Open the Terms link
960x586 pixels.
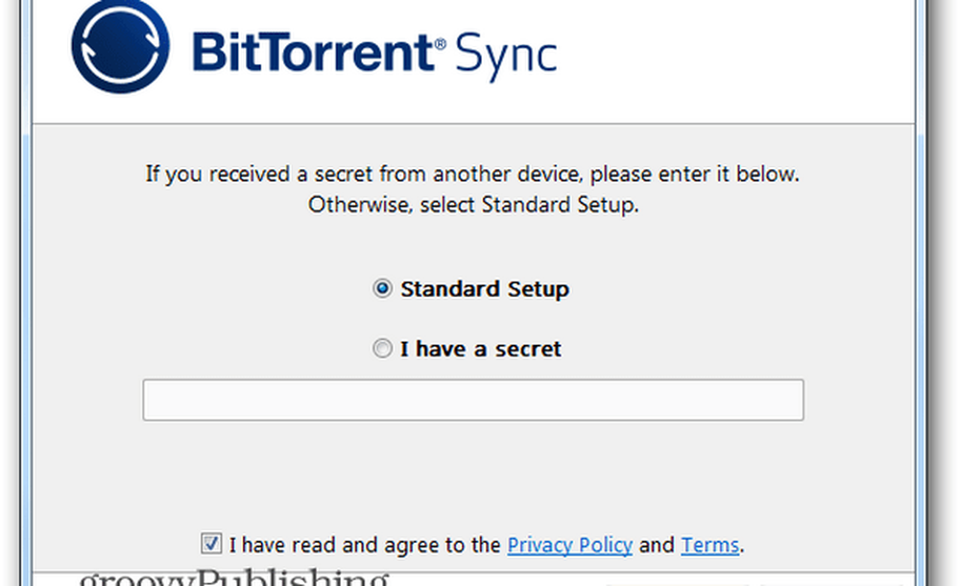(x=709, y=546)
